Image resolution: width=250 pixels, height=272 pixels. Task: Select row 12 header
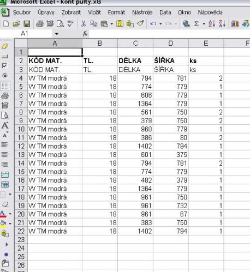pyautogui.click(x=21, y=146)
